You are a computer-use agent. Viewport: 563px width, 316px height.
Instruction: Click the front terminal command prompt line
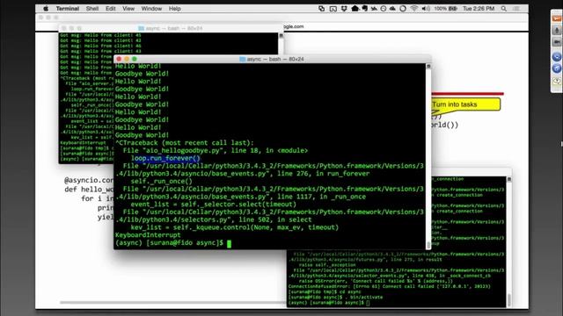tap(173, 243)
